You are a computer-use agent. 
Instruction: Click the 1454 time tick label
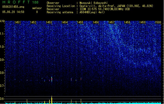click(65, 22)
